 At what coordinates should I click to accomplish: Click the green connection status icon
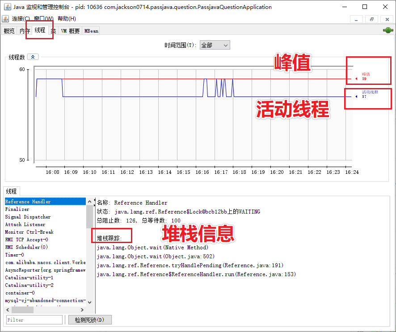point(388,30)
